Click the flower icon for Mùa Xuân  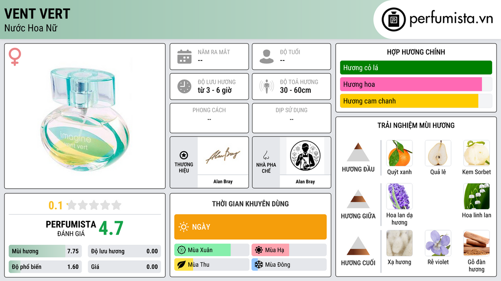182,250
